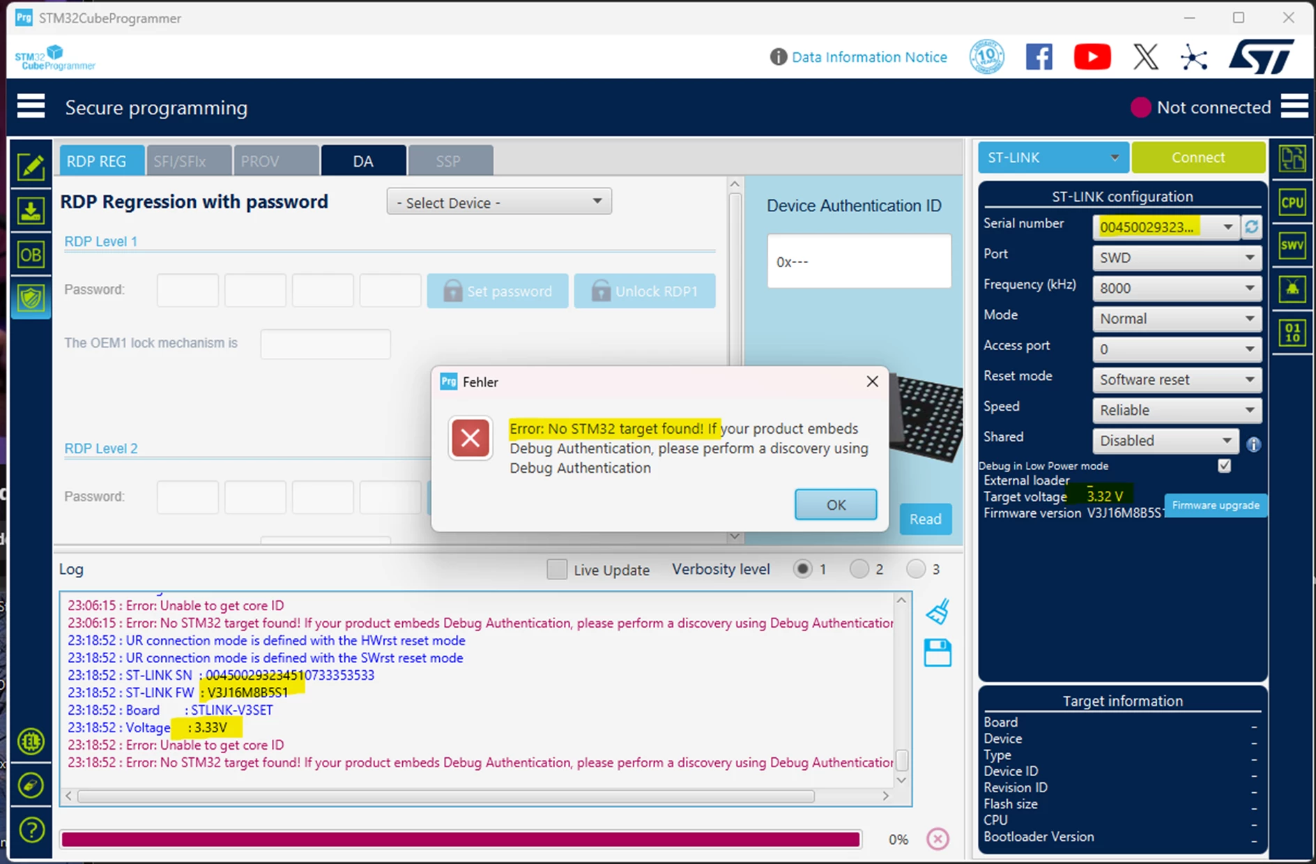Open Erasing & Programming download icon
Viewport: 1316px width, 864px height.
coord(31,211)
